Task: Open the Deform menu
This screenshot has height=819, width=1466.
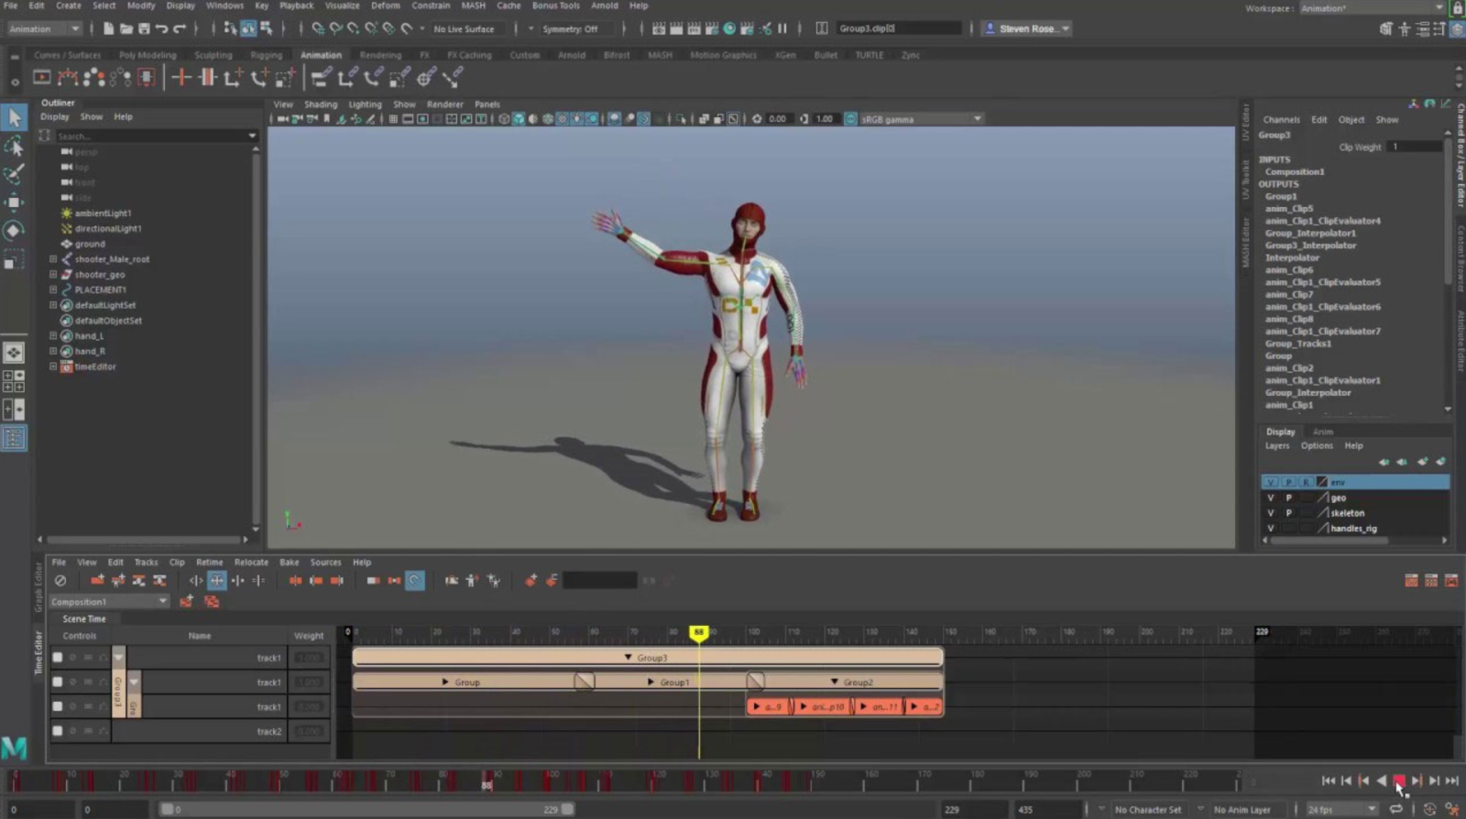Action: 385,5
